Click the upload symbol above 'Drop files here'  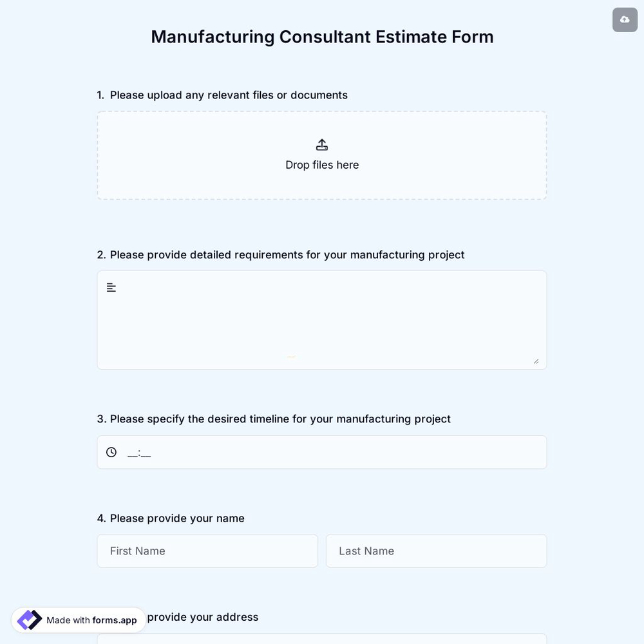click(x=321, y=144)
